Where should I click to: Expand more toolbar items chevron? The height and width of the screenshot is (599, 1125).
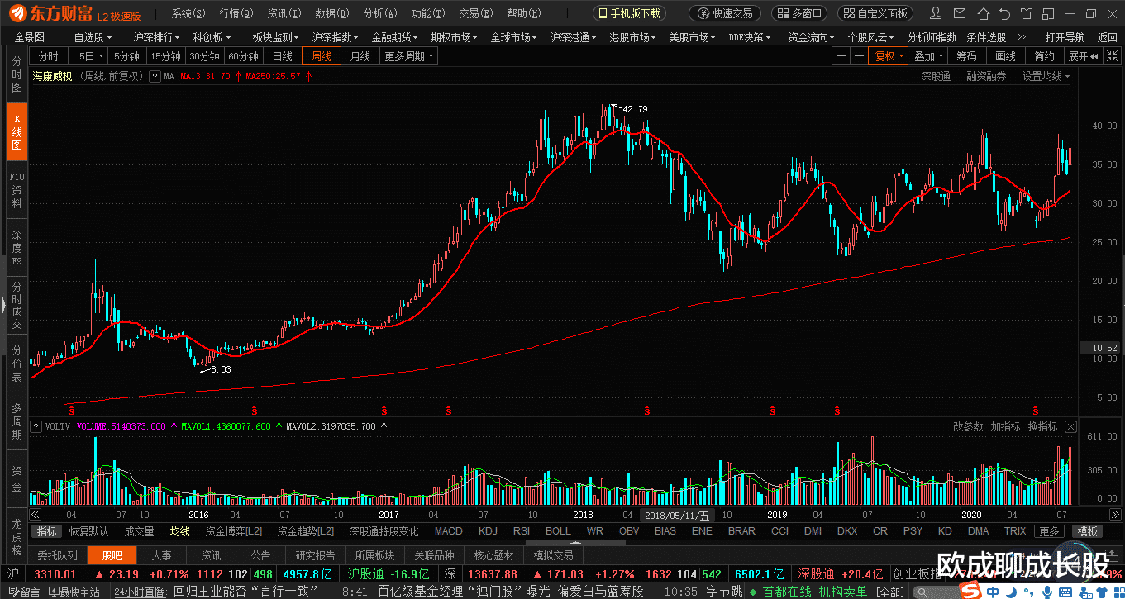(x=1022, y=37)
